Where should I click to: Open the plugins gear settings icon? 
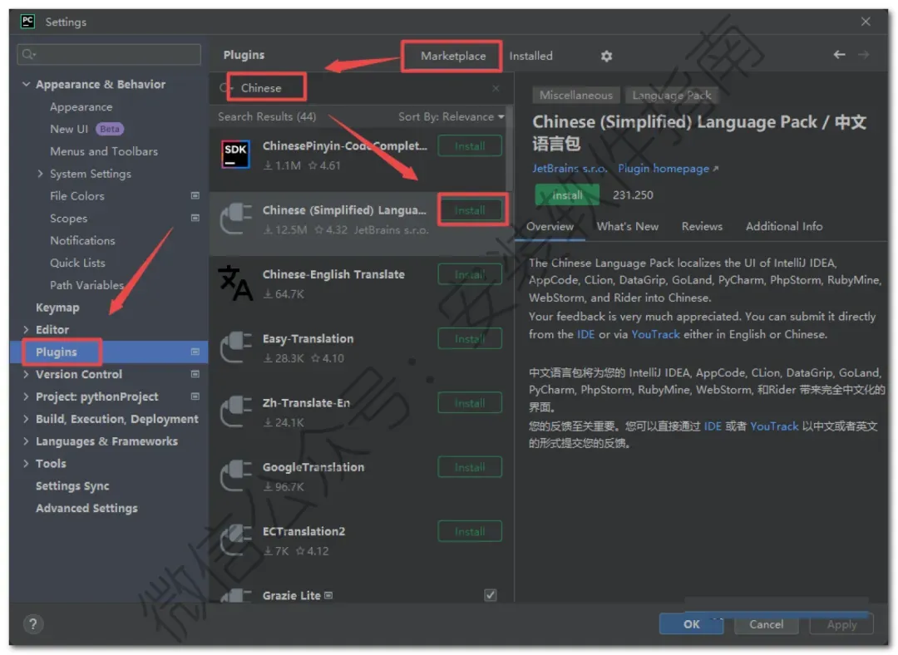606,57
